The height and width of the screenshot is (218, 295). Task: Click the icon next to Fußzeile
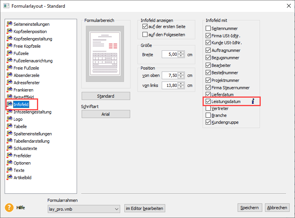[10, 53]
